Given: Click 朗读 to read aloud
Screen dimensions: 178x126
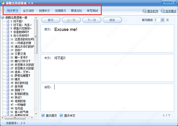Looking at the screenshot, I should tap(112, 20).
